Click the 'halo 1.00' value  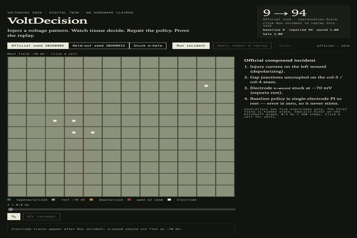(273, 34)
